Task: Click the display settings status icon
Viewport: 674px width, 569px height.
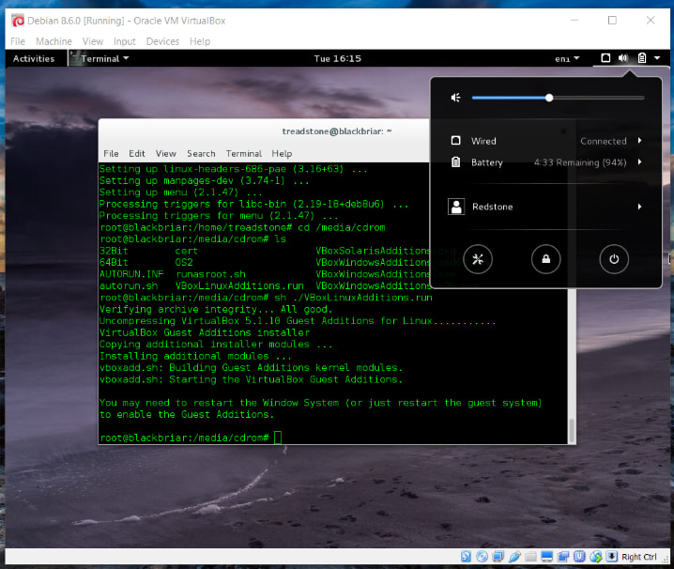Action: click(x=547, y=557)
